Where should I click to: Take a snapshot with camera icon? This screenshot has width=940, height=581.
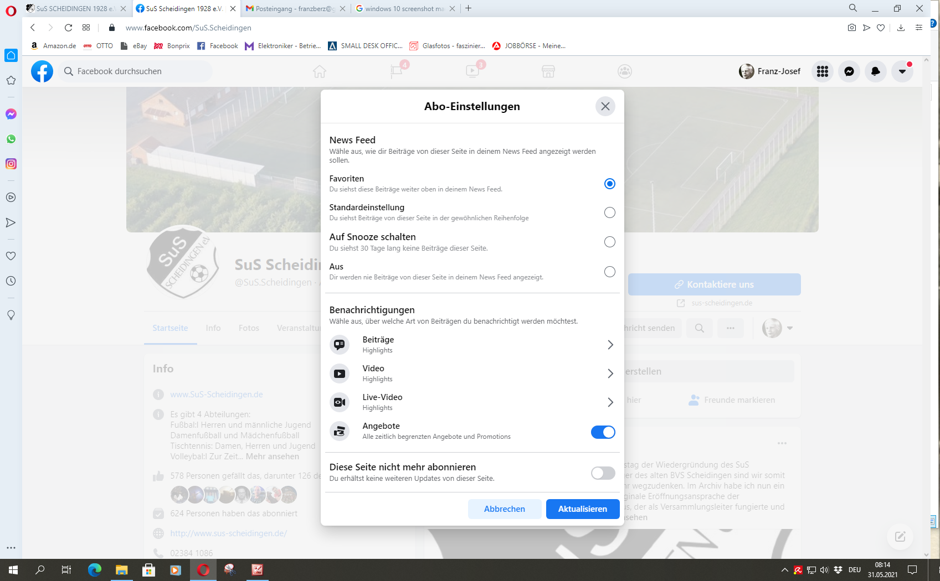coord(852,28)
